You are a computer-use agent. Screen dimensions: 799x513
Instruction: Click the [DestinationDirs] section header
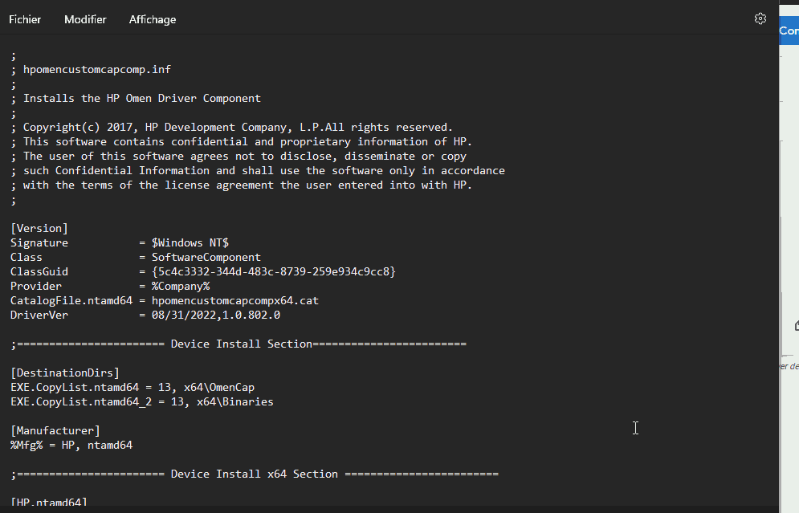(x=65, y=373)
